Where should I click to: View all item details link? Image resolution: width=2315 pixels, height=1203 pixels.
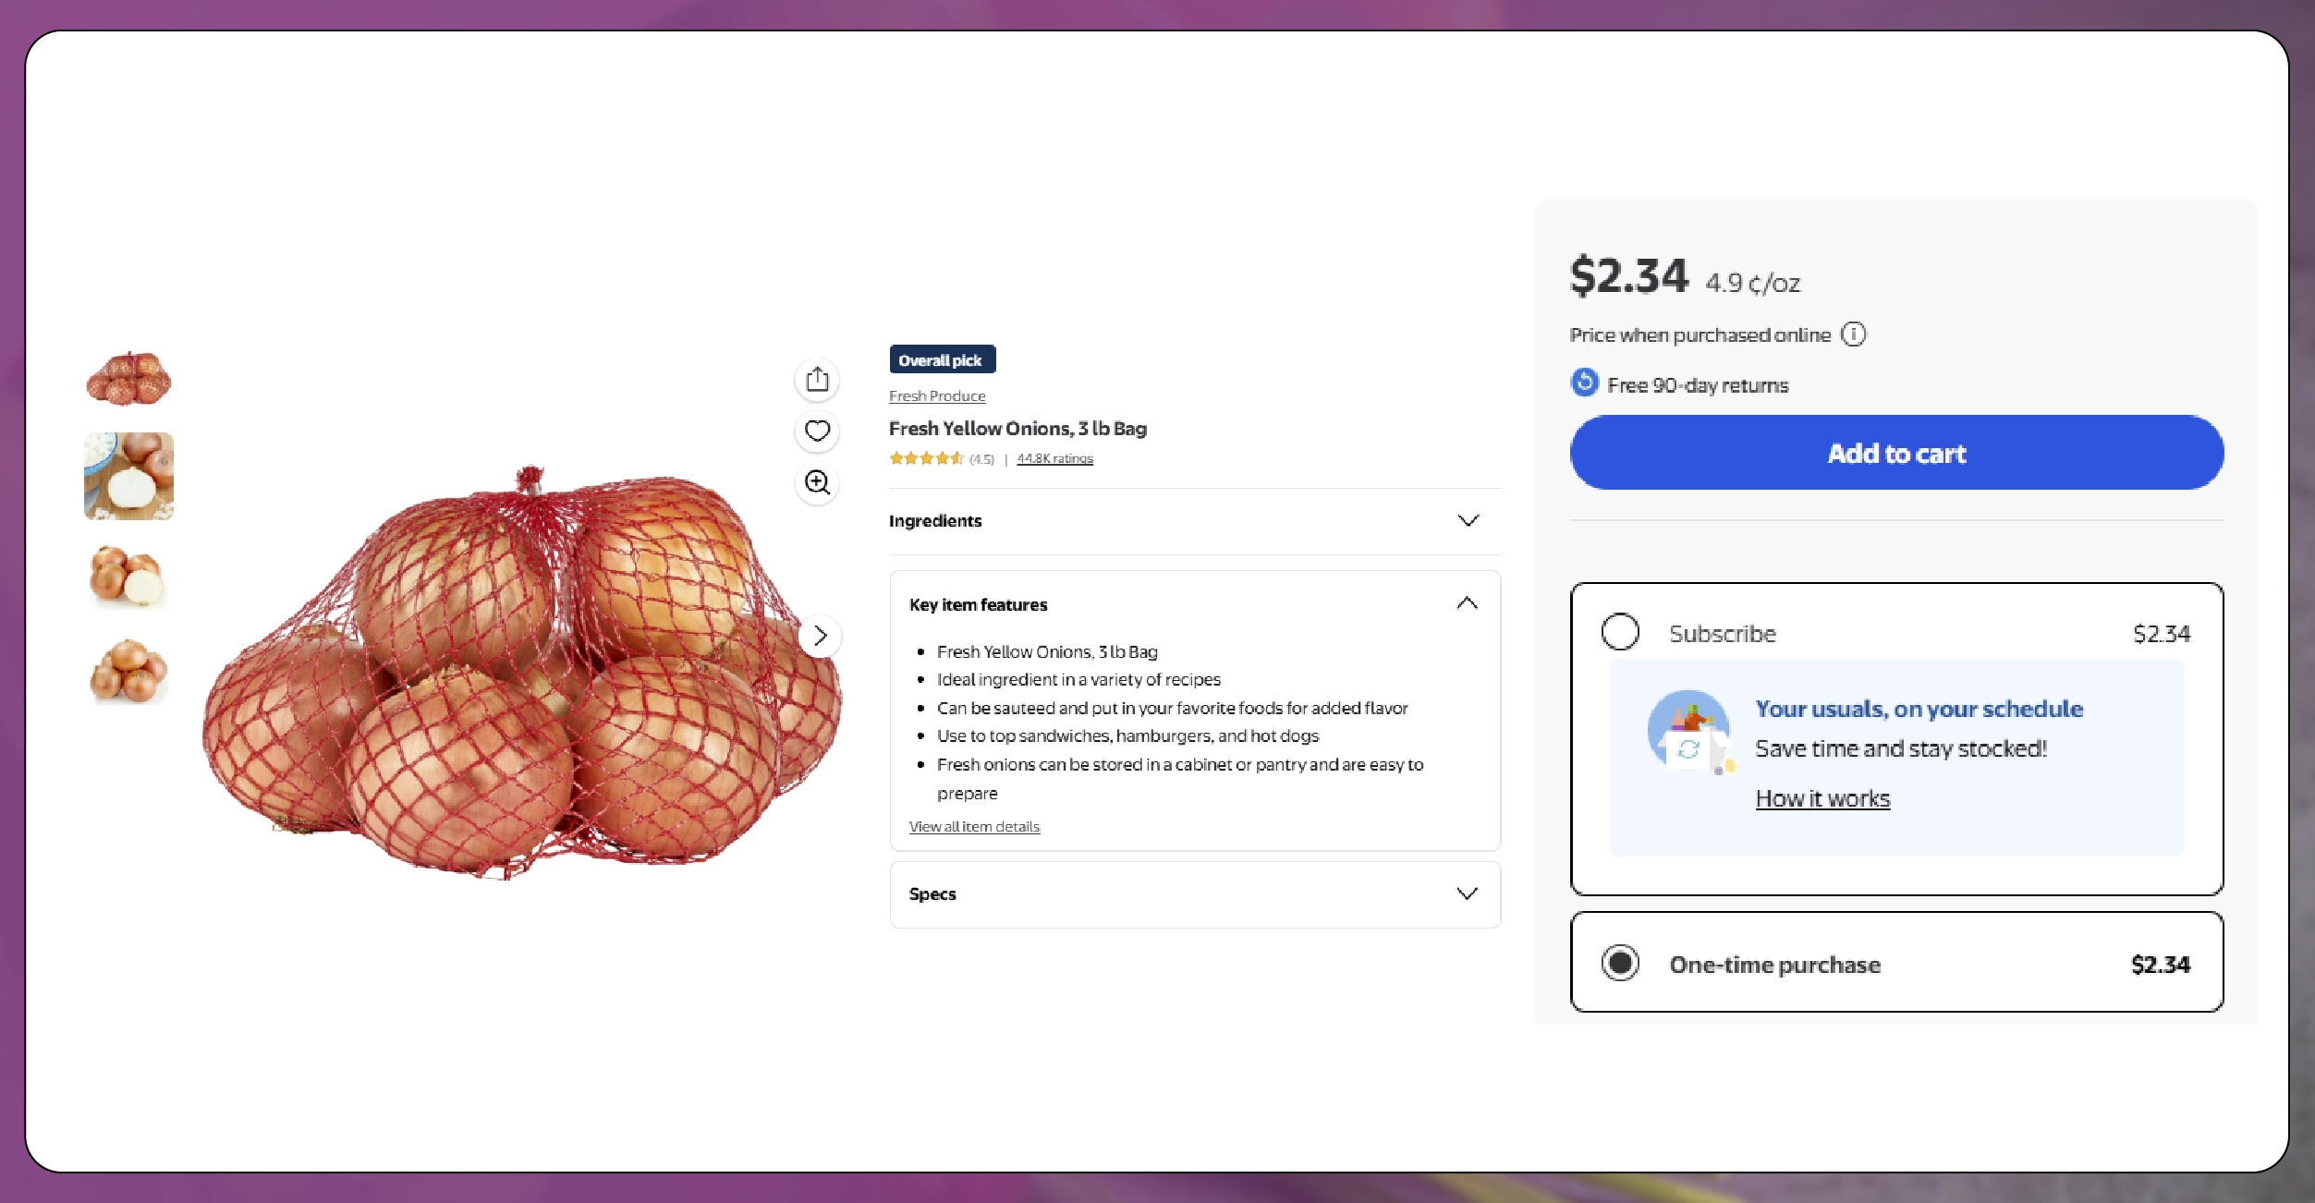[x=974, y=826]
